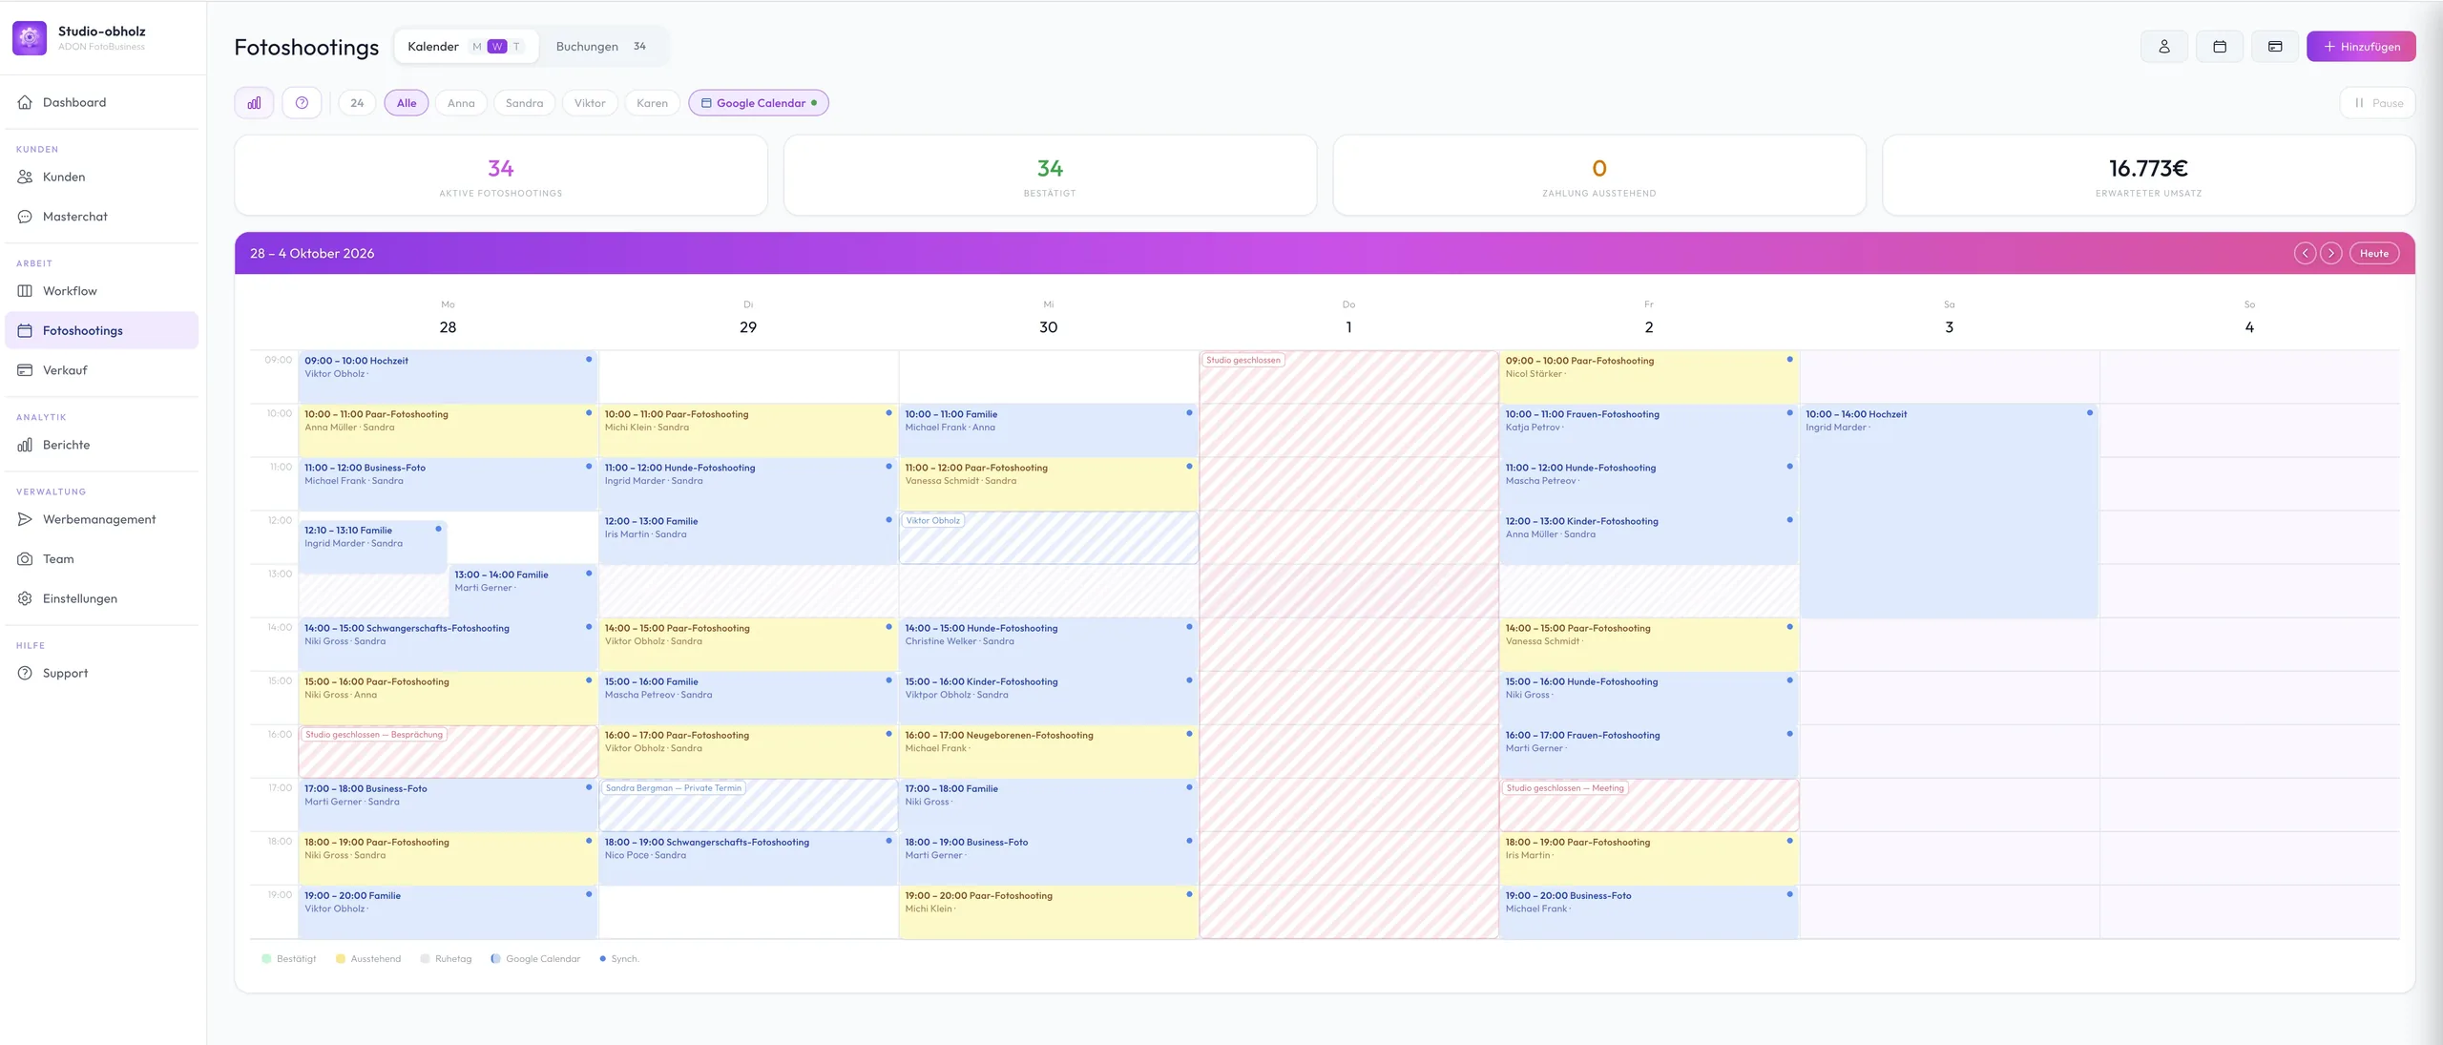2443x1045 pixels.
Task: Switch calendar to day view T
Action: point(516,47)
